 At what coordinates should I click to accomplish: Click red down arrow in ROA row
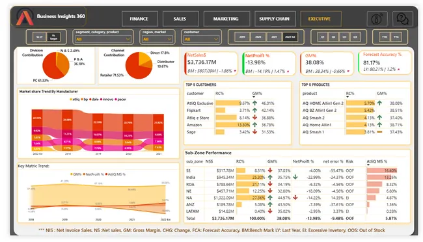pos(270,184)
